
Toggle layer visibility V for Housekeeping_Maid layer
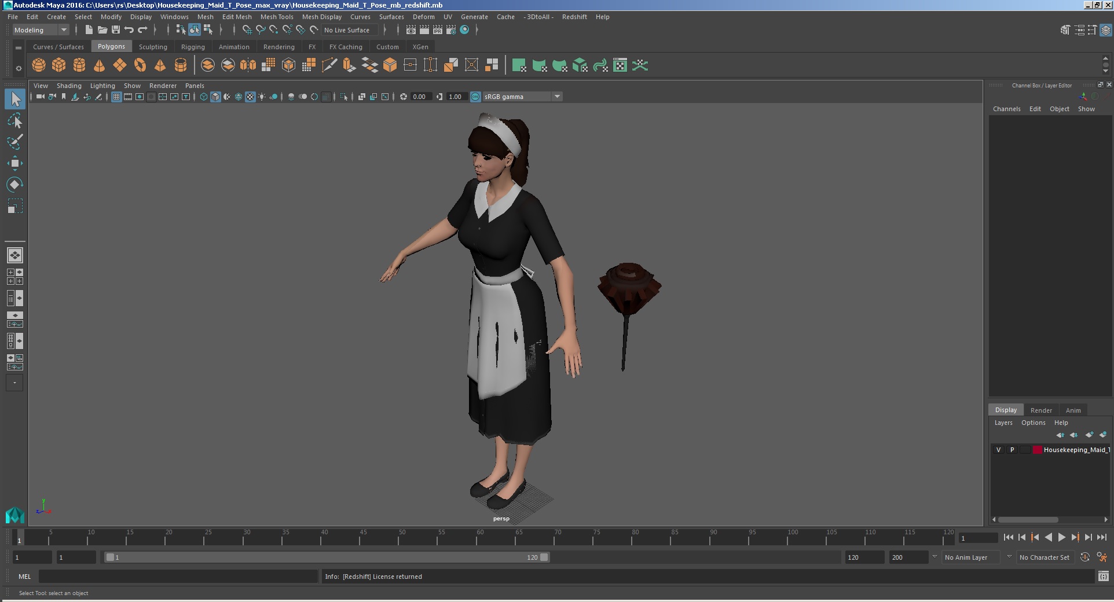click(x=998, y=450)
